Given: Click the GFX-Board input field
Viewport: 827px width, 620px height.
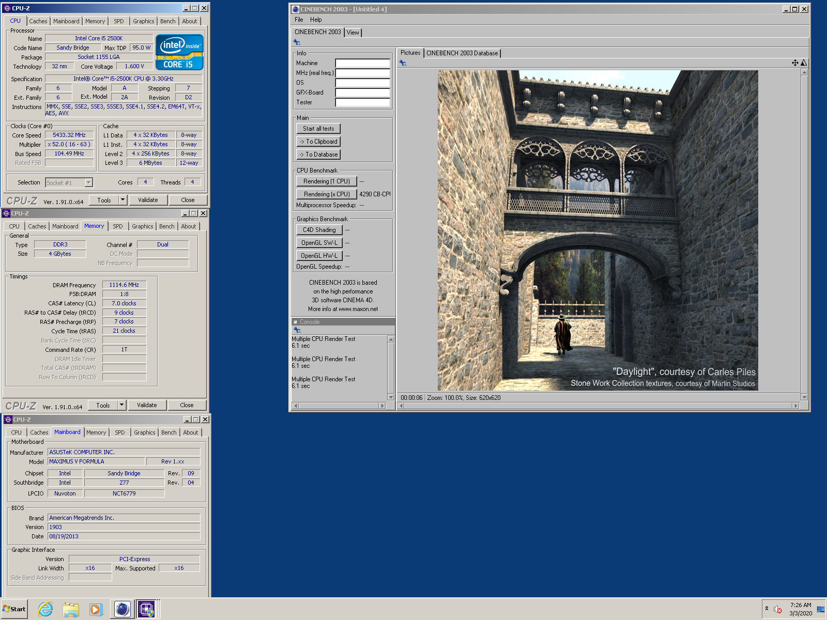Looking at the screenshot, I should coord(362,92).
